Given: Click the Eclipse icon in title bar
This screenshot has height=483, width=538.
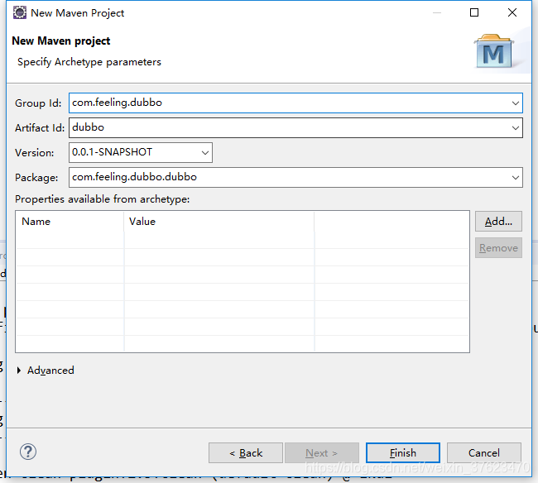Looking at the screenshot, I should click(20, 12).
